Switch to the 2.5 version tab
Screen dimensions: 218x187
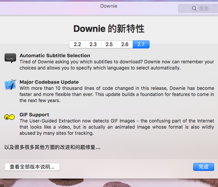tap(109, 45)
